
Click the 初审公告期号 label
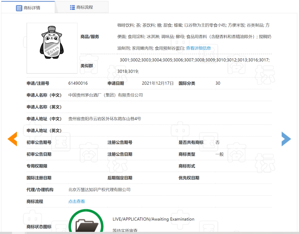[x=39, y=142]
